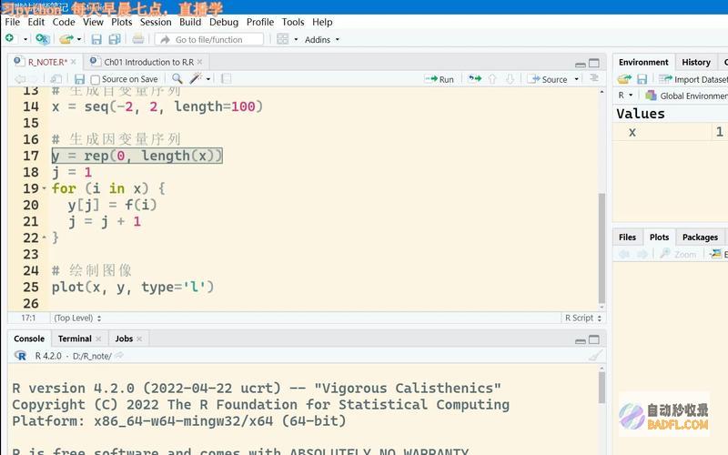728x455 pixels.
Task: Go back to previous source location
Action: [x=20, y=79]
